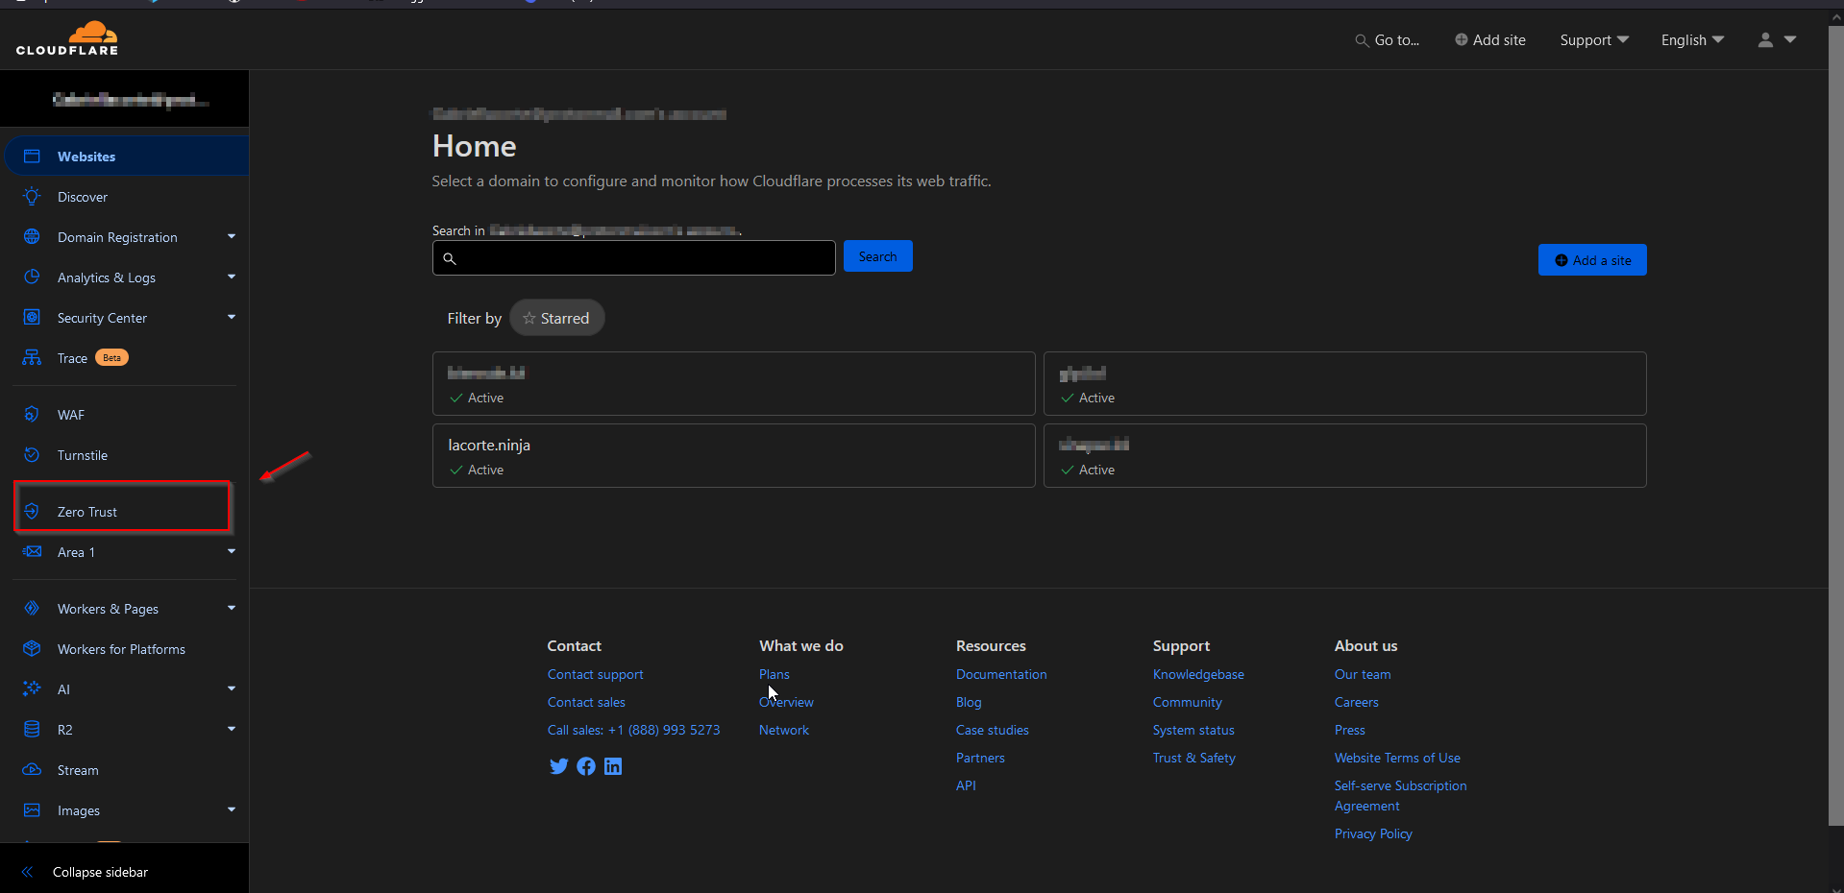Select Websites in the sidebar
Image resolution: width=1844 pixels, height=893 pixels.
point(86,157)
